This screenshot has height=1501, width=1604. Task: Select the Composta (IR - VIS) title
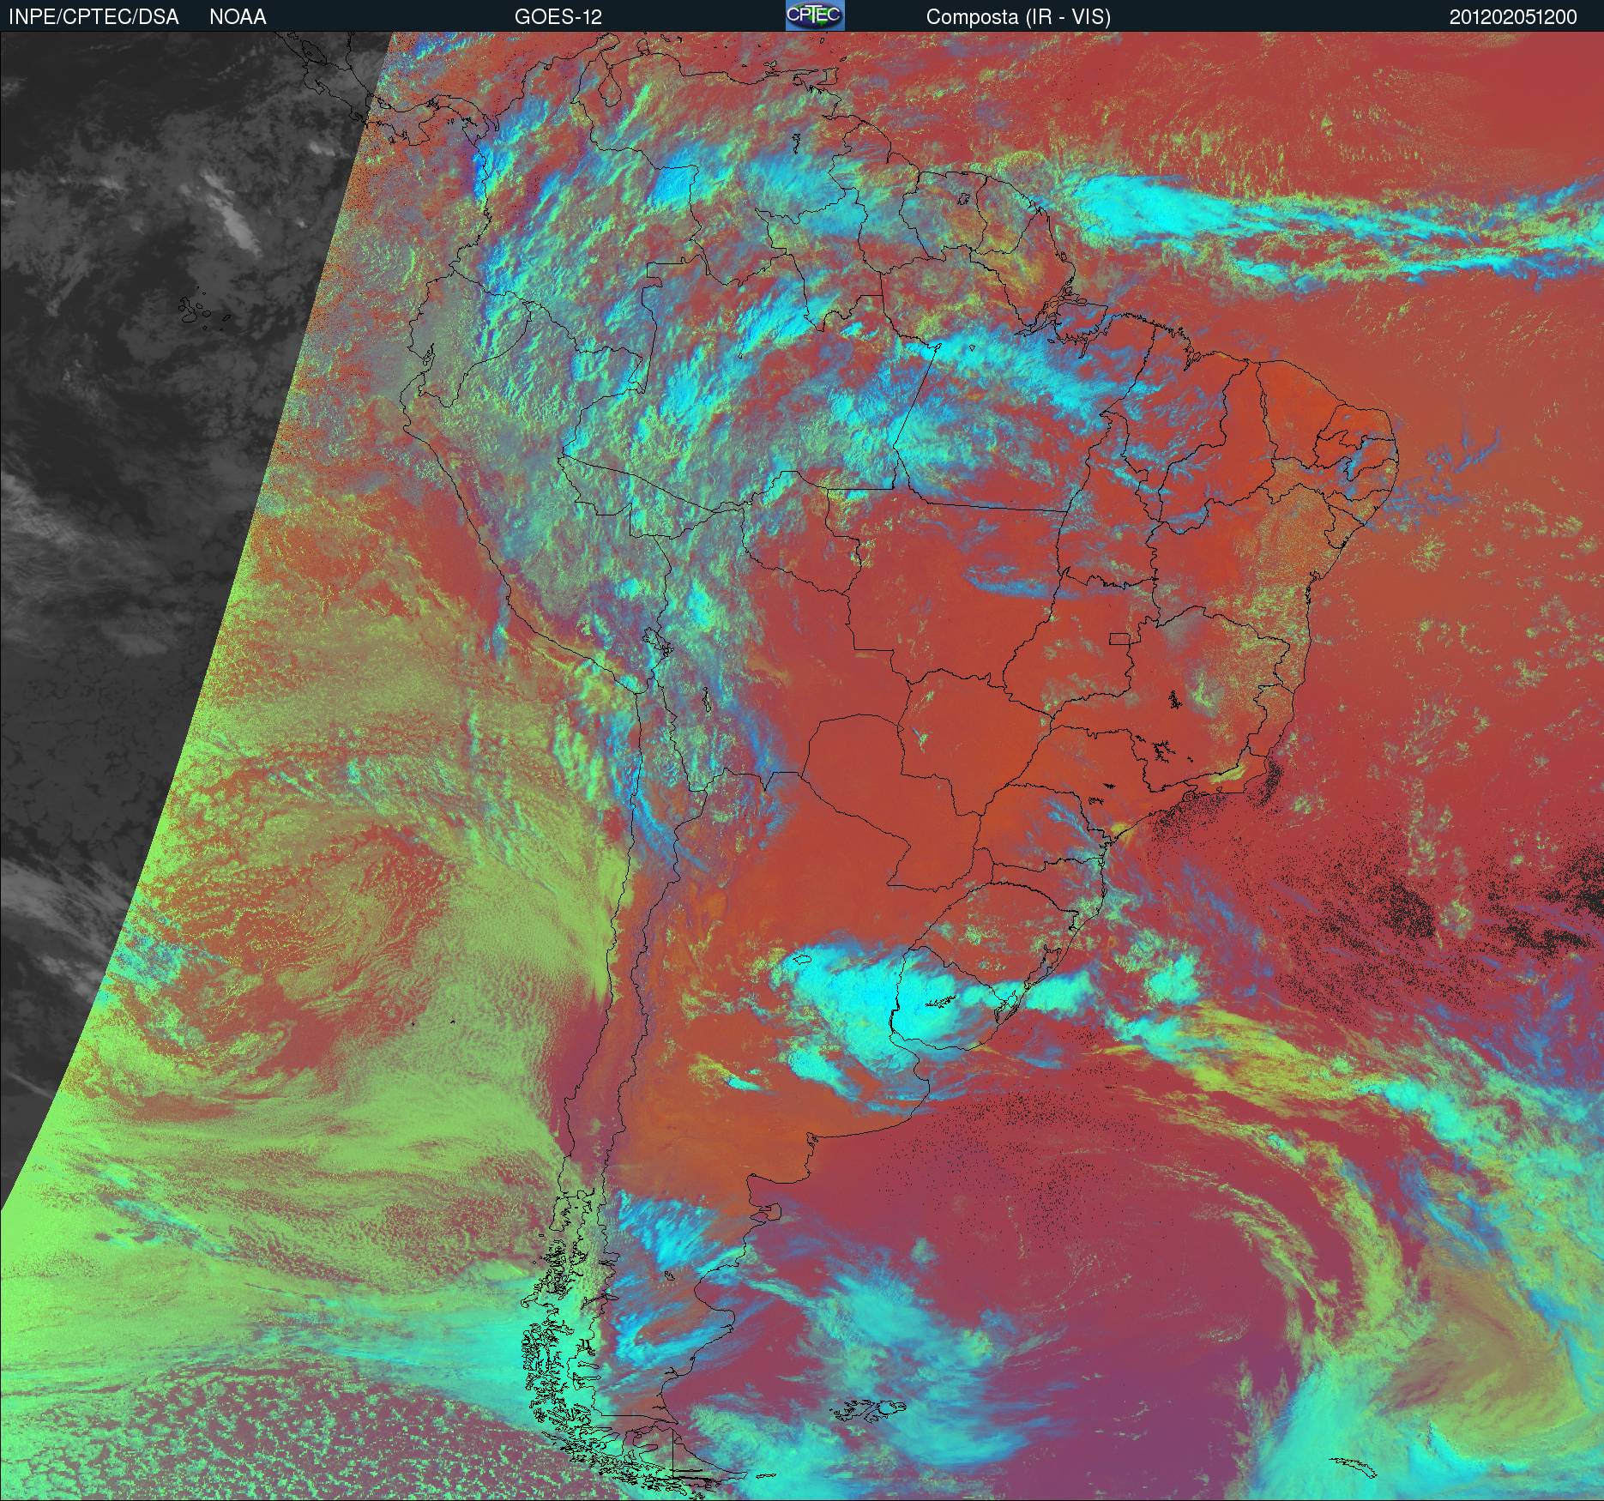[x=1018, y=17]
